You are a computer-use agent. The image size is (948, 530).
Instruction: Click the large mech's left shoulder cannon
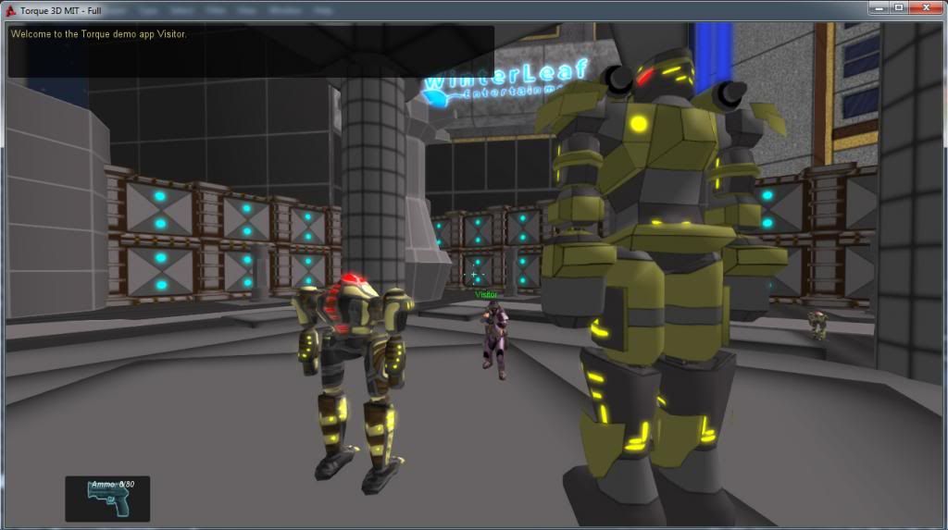click(x=617, y=82)
